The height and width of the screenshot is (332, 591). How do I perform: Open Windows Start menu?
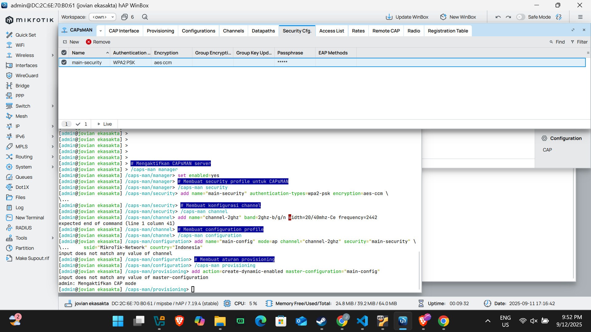point(118,321)
